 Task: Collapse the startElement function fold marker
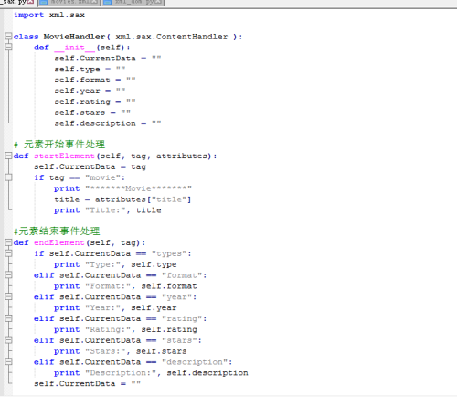pyautogui.click(x=8, y=156)
